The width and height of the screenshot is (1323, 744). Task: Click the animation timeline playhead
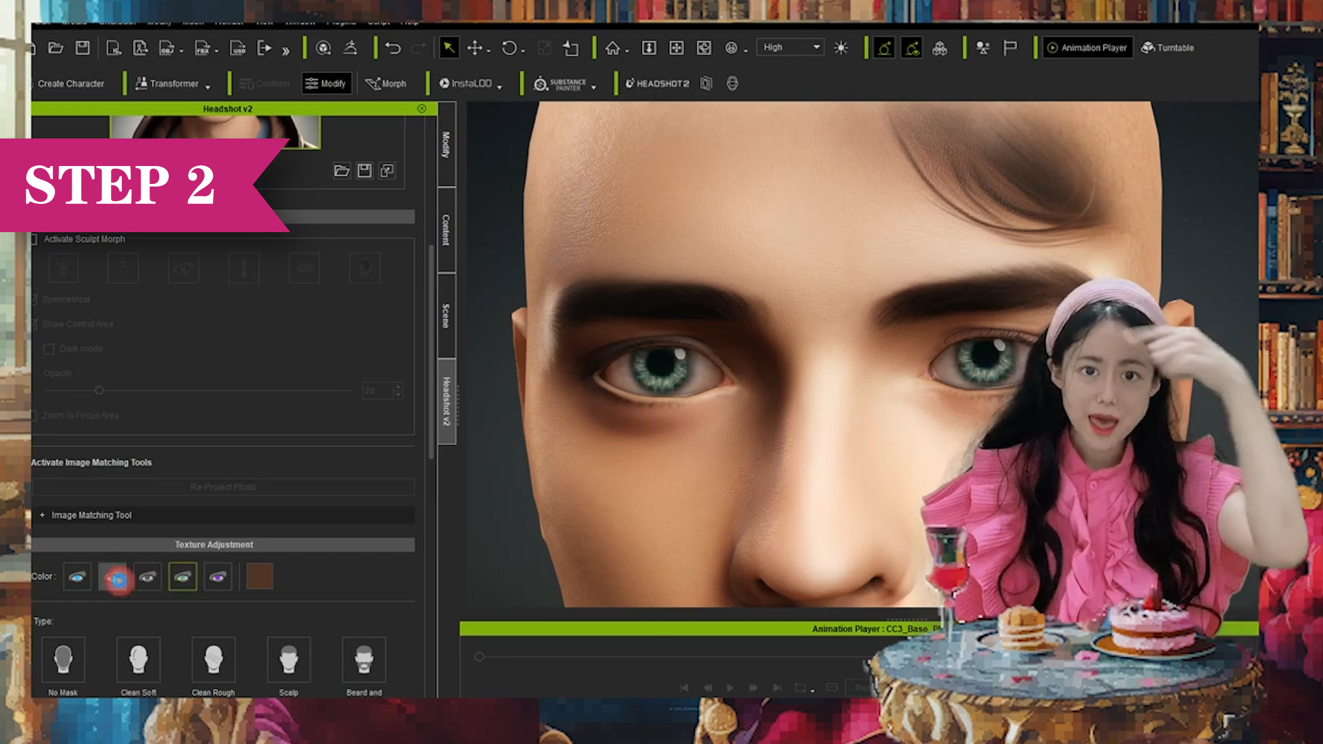(479, 657)
